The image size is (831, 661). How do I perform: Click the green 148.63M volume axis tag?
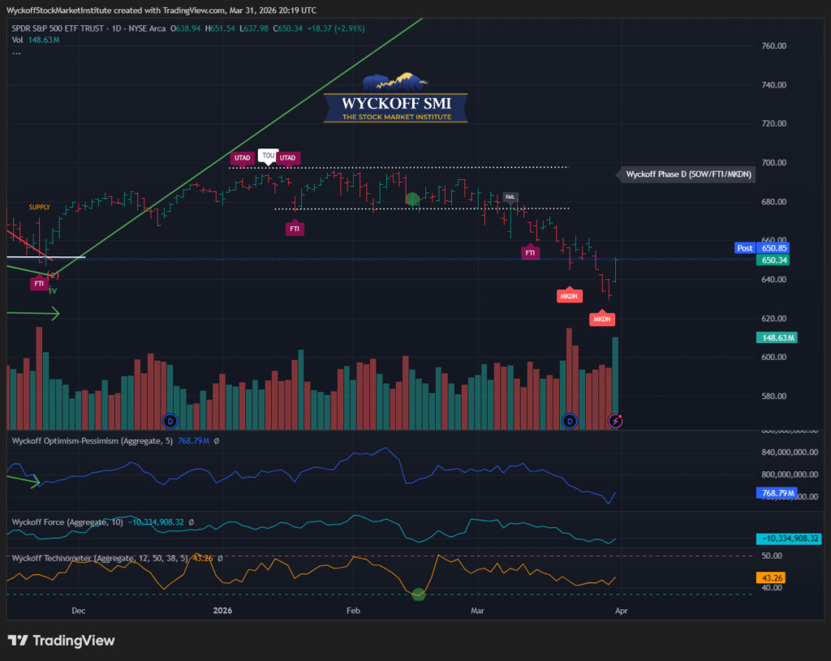[x=776, y=337]
